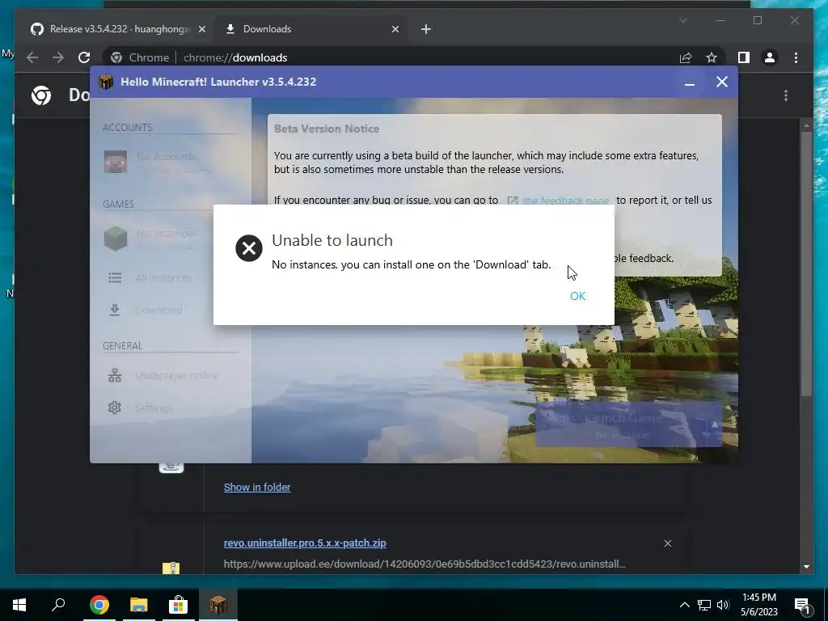Select the No Instances grass block icon
828x621 pixels.
pyautogui.click(x=115, y=239)
